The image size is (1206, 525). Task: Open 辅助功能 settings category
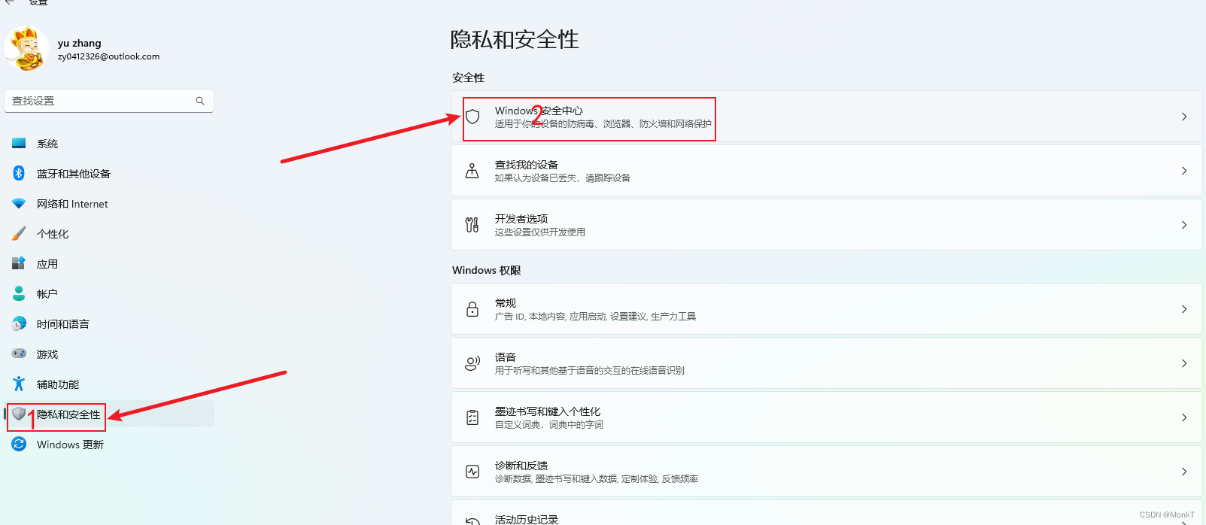[x=109, y=384]
